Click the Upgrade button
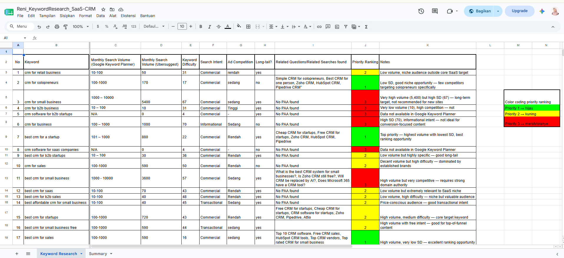Screen dimensions: 564x258 [x=520, y=11]
